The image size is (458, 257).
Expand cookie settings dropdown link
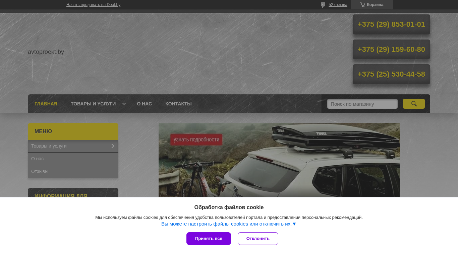[x=229, y=224]
